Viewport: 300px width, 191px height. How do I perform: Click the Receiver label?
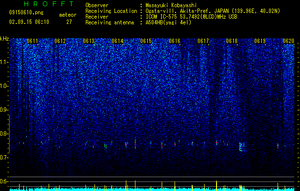coord(97,17)
